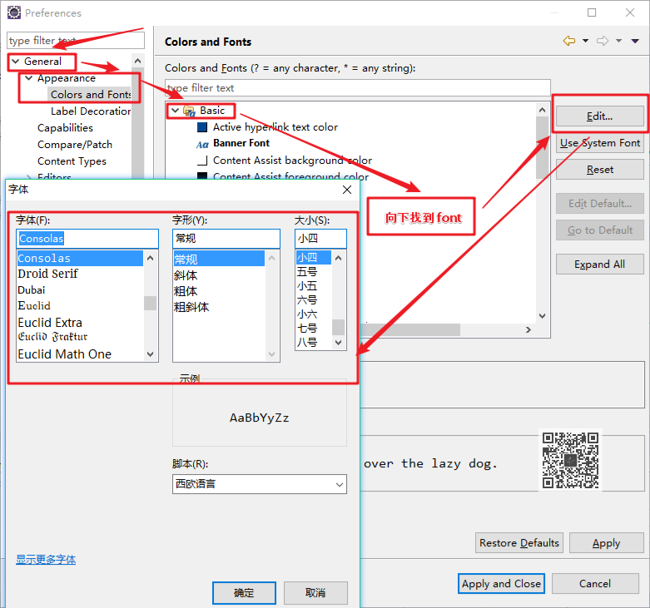Click the 大小 size input field
The width and height of the screenshot is (650, 608).
[320, 239]
